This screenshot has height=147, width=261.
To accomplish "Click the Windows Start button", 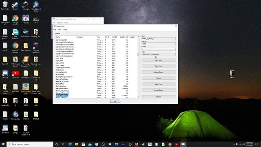I will 3,144.
